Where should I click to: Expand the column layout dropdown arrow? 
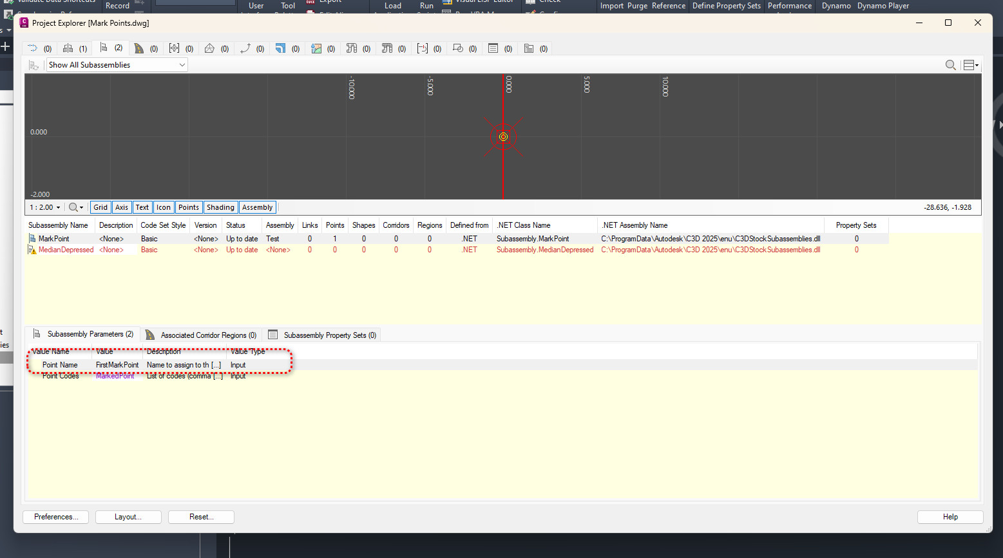click(977, 65)
